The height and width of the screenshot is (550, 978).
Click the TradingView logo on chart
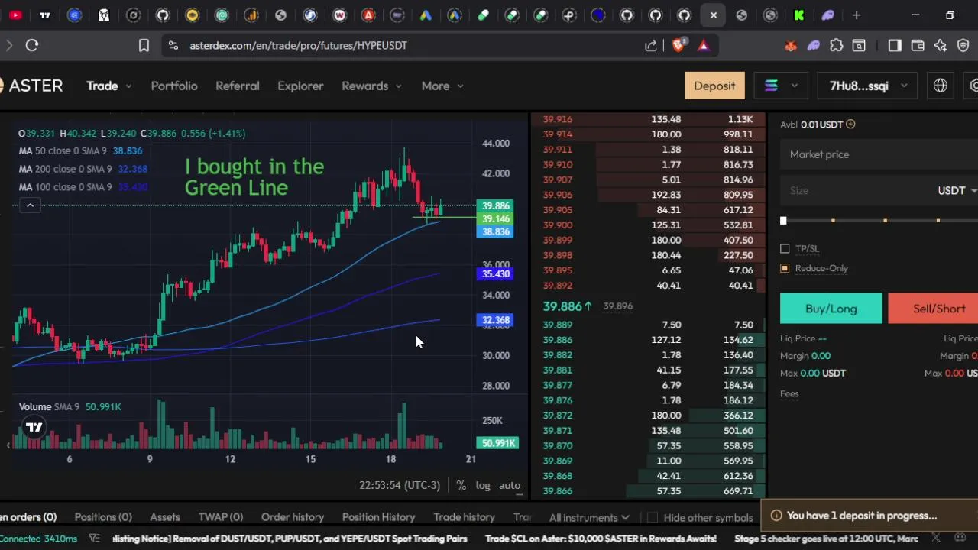coord(34,427)
